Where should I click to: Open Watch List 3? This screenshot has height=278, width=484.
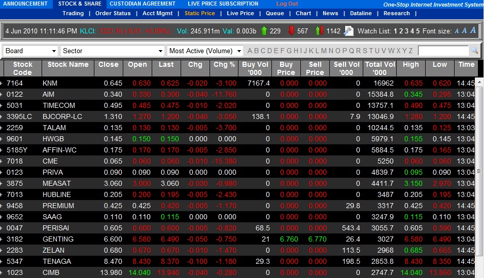point(406,31)
